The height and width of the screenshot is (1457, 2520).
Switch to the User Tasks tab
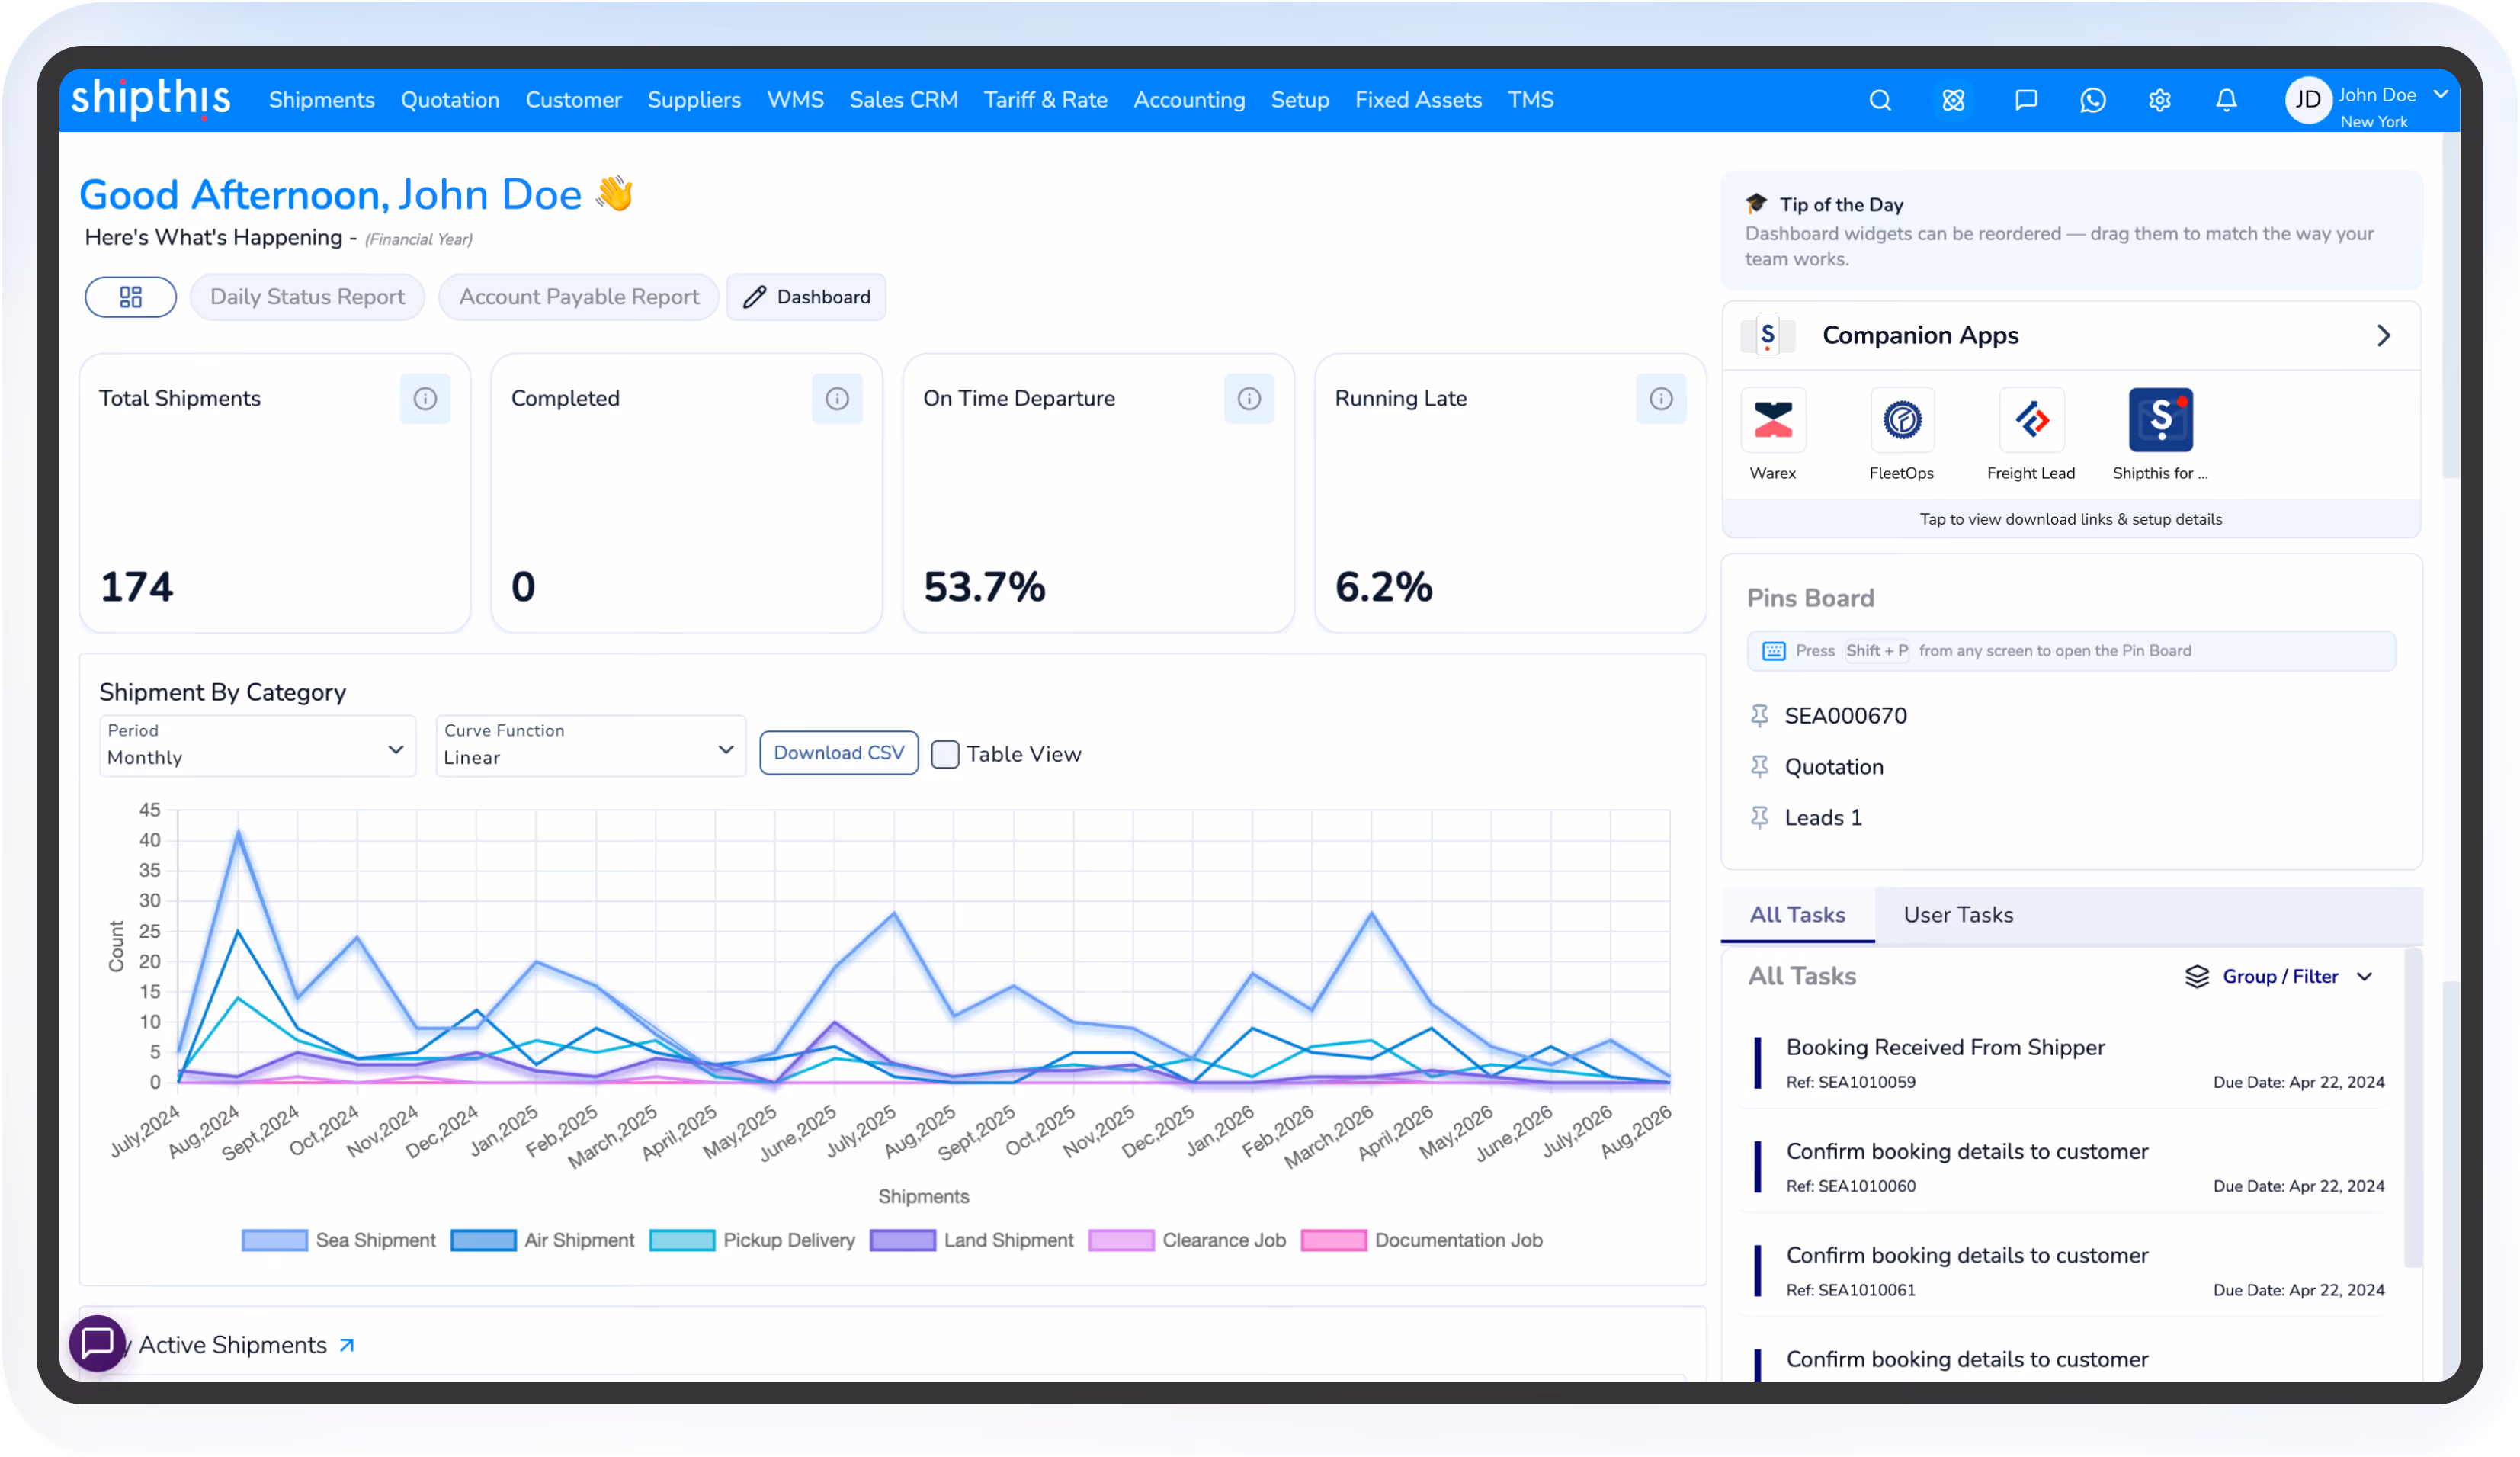[1958, 915]
